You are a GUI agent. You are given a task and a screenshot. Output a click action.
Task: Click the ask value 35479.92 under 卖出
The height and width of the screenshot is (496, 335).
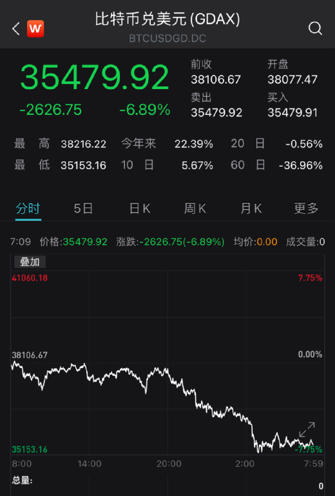(x=216, y=112)
